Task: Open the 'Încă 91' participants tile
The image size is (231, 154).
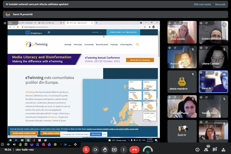Action: (x=182, y=131)
